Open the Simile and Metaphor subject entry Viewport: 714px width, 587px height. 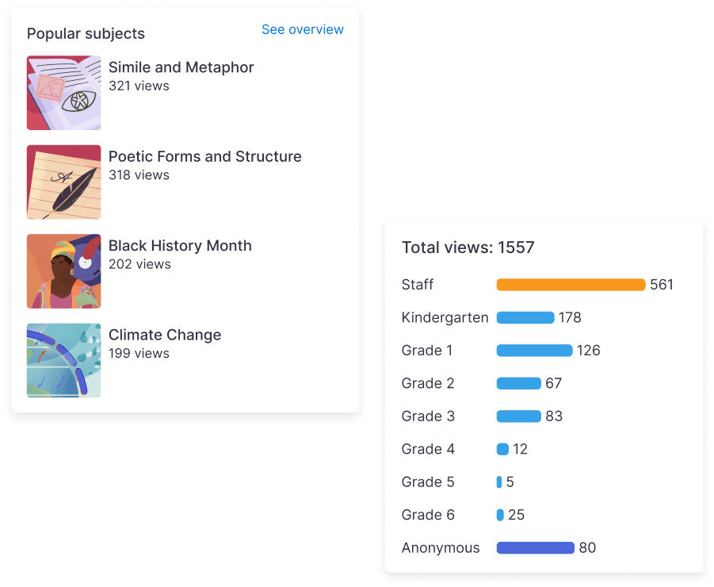pyautogui.click(x=181, y=67)
